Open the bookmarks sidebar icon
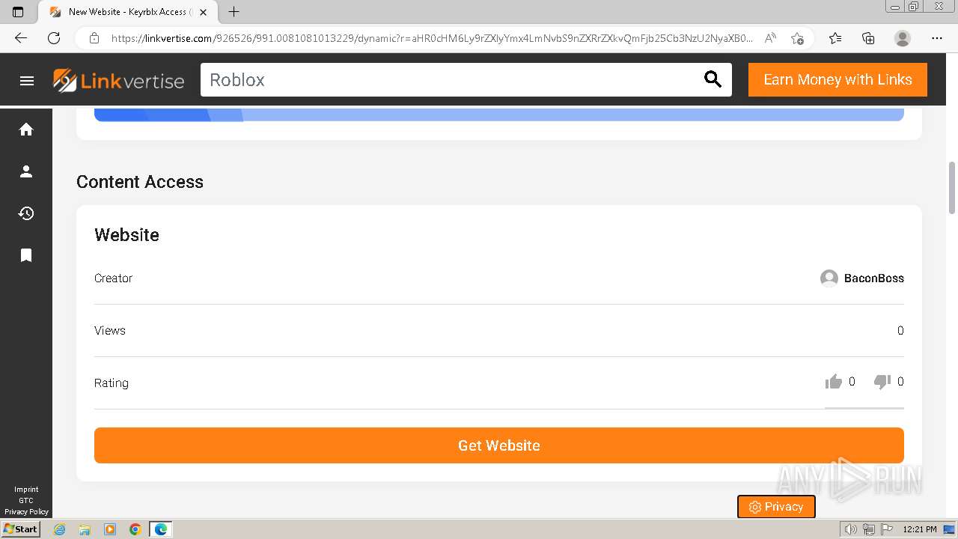Viewport: 958px width, 539px height. pyautogui.click(x=26, y=255)
